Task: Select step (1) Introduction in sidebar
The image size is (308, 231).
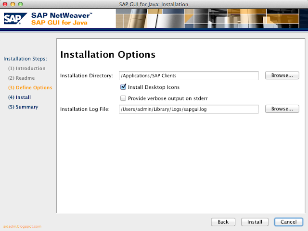Action: pos(27,69)
